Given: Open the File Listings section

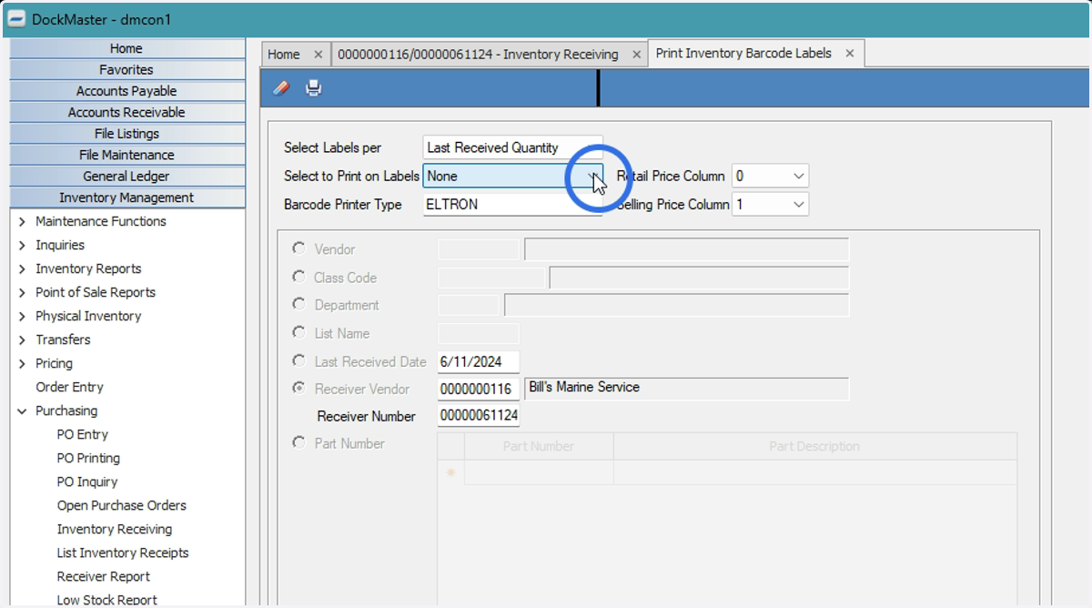Looking at the screenshot, I should [126, 134].
